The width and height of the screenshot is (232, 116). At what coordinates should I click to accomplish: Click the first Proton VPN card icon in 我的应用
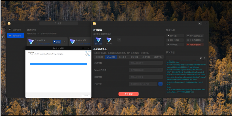[31, 42]
